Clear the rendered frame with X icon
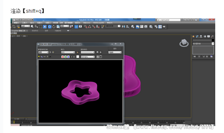The height and width of the screenshot is (133, 224). click(50, 57)
